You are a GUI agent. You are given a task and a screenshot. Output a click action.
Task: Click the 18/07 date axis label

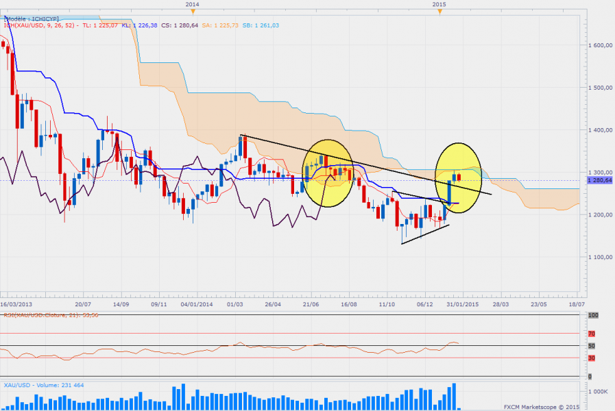577,304
